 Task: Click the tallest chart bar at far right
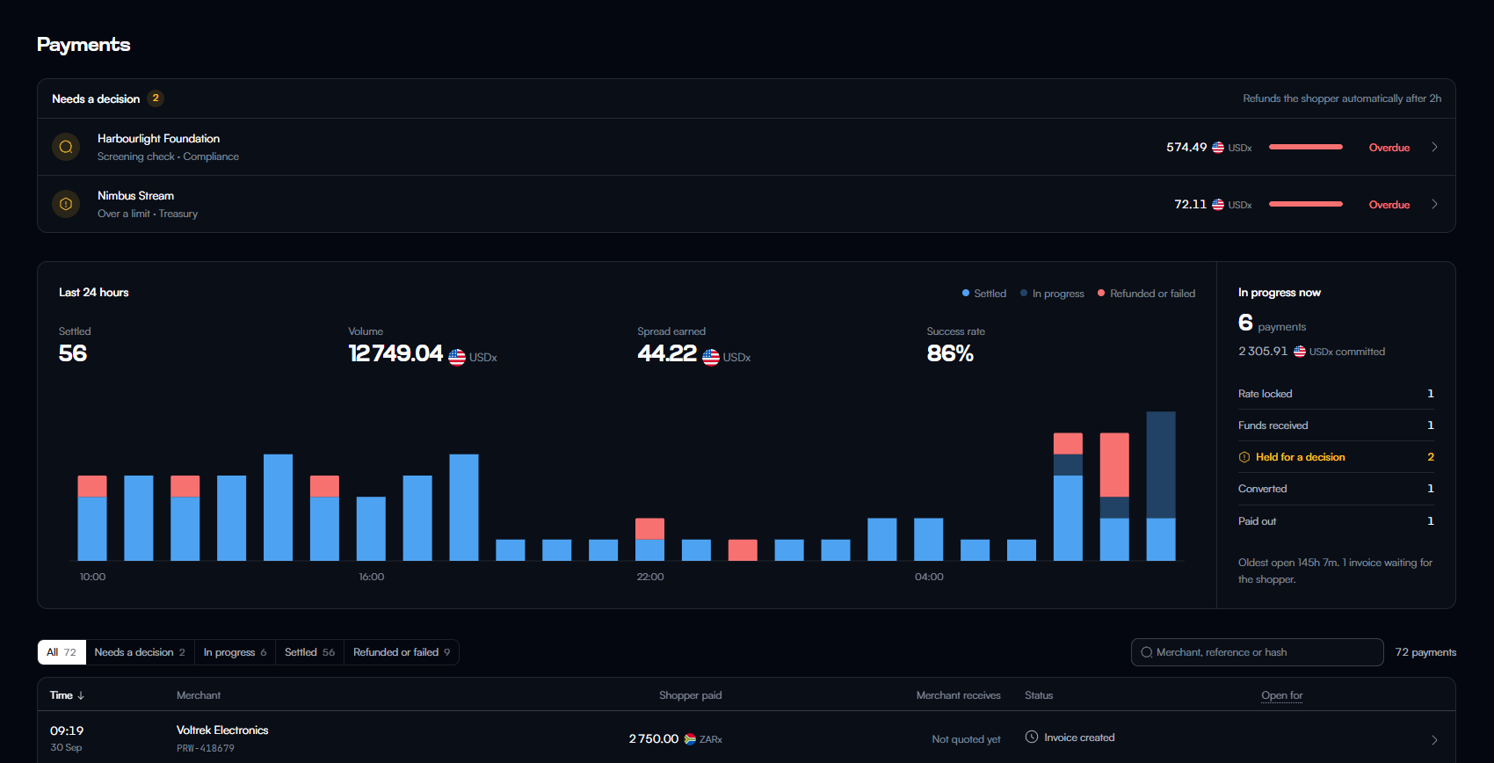1161,486
